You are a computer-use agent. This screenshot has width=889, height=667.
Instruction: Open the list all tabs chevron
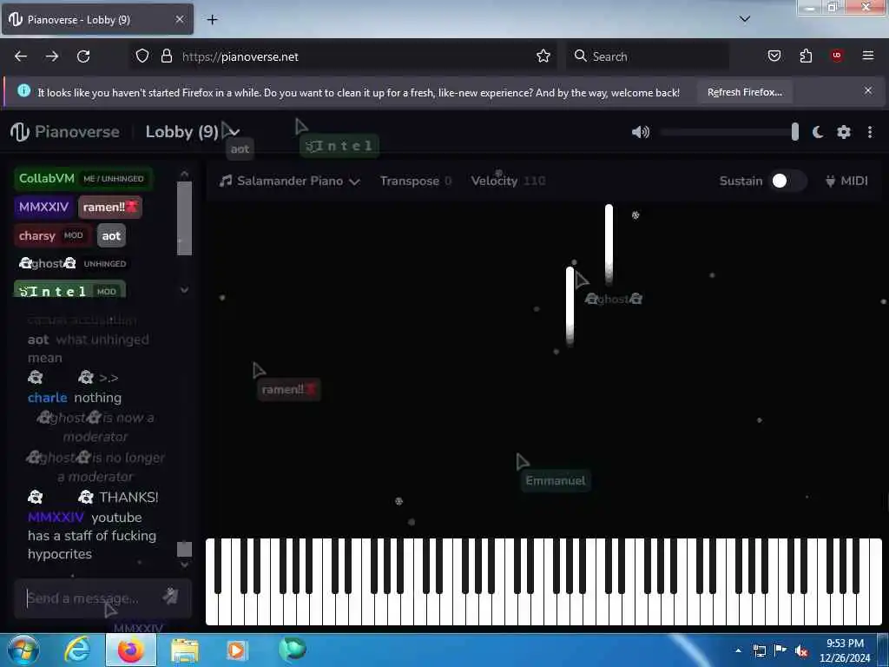[x=745, y=19]
